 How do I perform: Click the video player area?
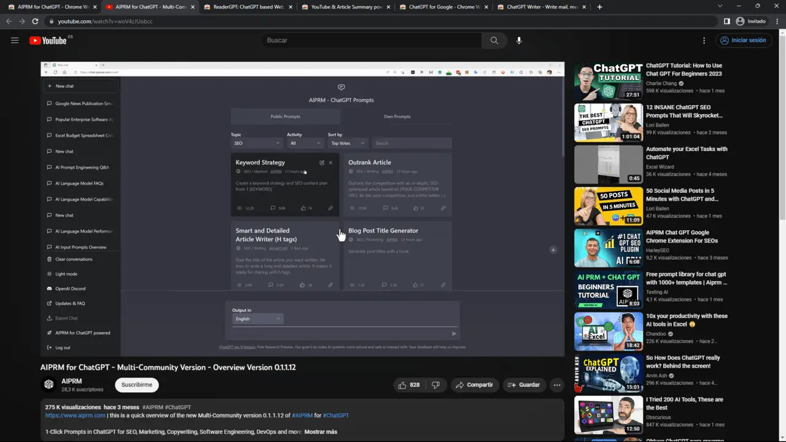302,209
